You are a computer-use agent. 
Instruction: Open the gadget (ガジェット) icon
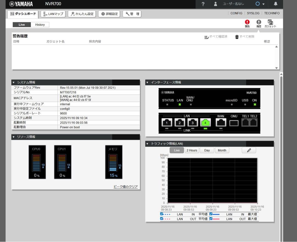270,22
